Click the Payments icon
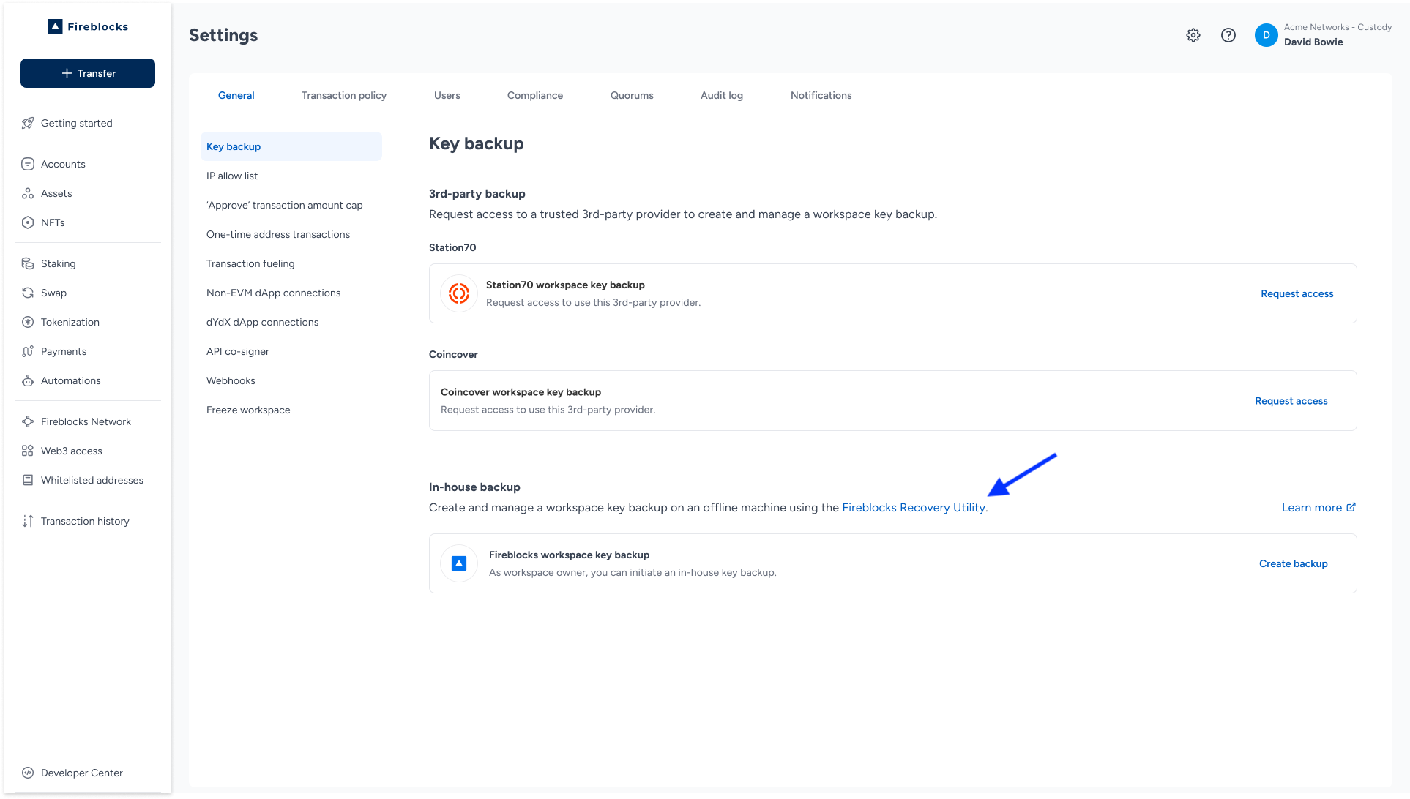Screen dimensions: 1410x799 click(x=28, y=351)
